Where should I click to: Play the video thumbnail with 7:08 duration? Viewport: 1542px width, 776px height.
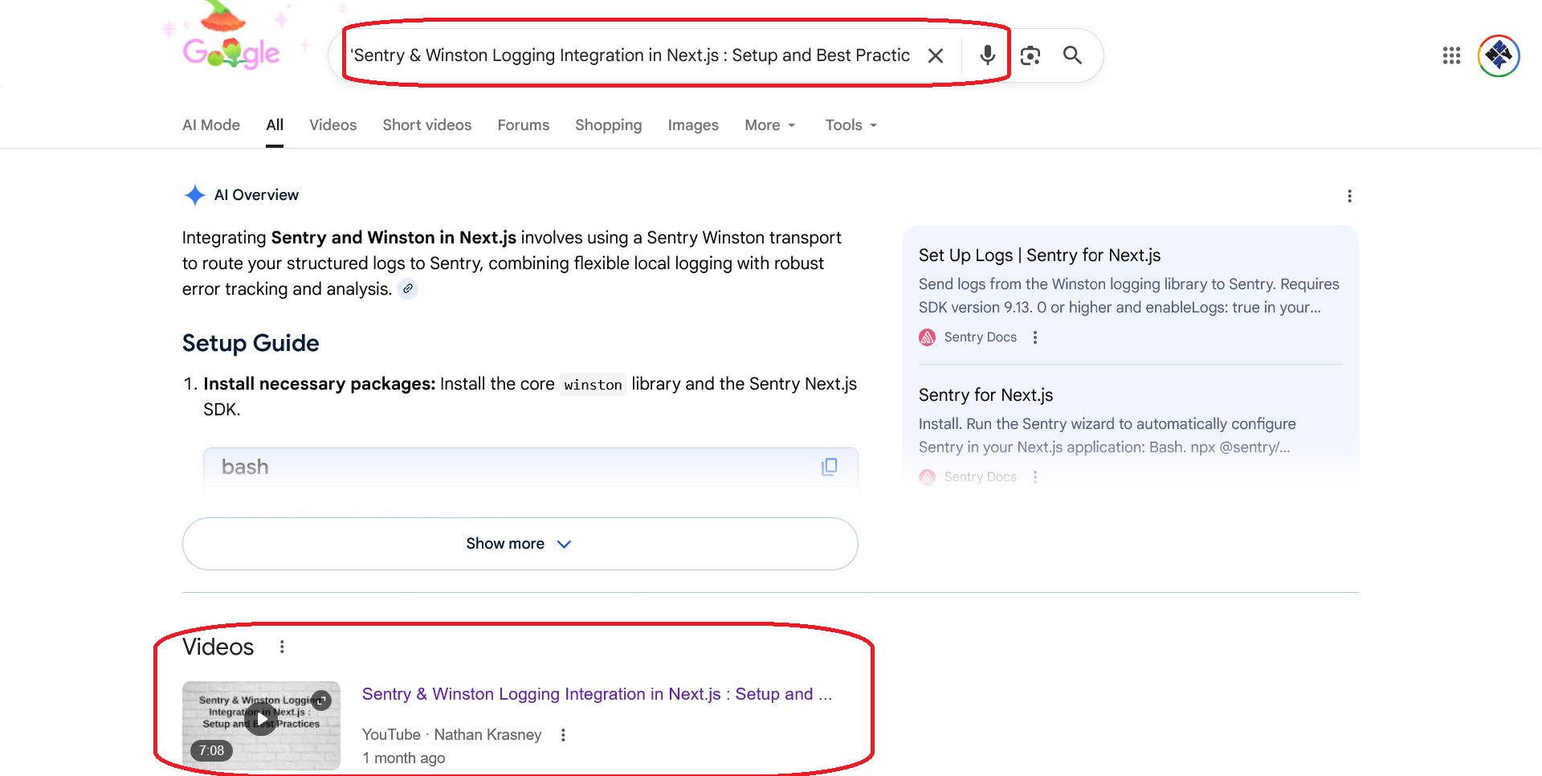(261, 719)
